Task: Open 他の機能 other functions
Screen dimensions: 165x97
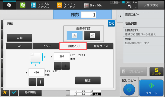Action: [30, 92]
